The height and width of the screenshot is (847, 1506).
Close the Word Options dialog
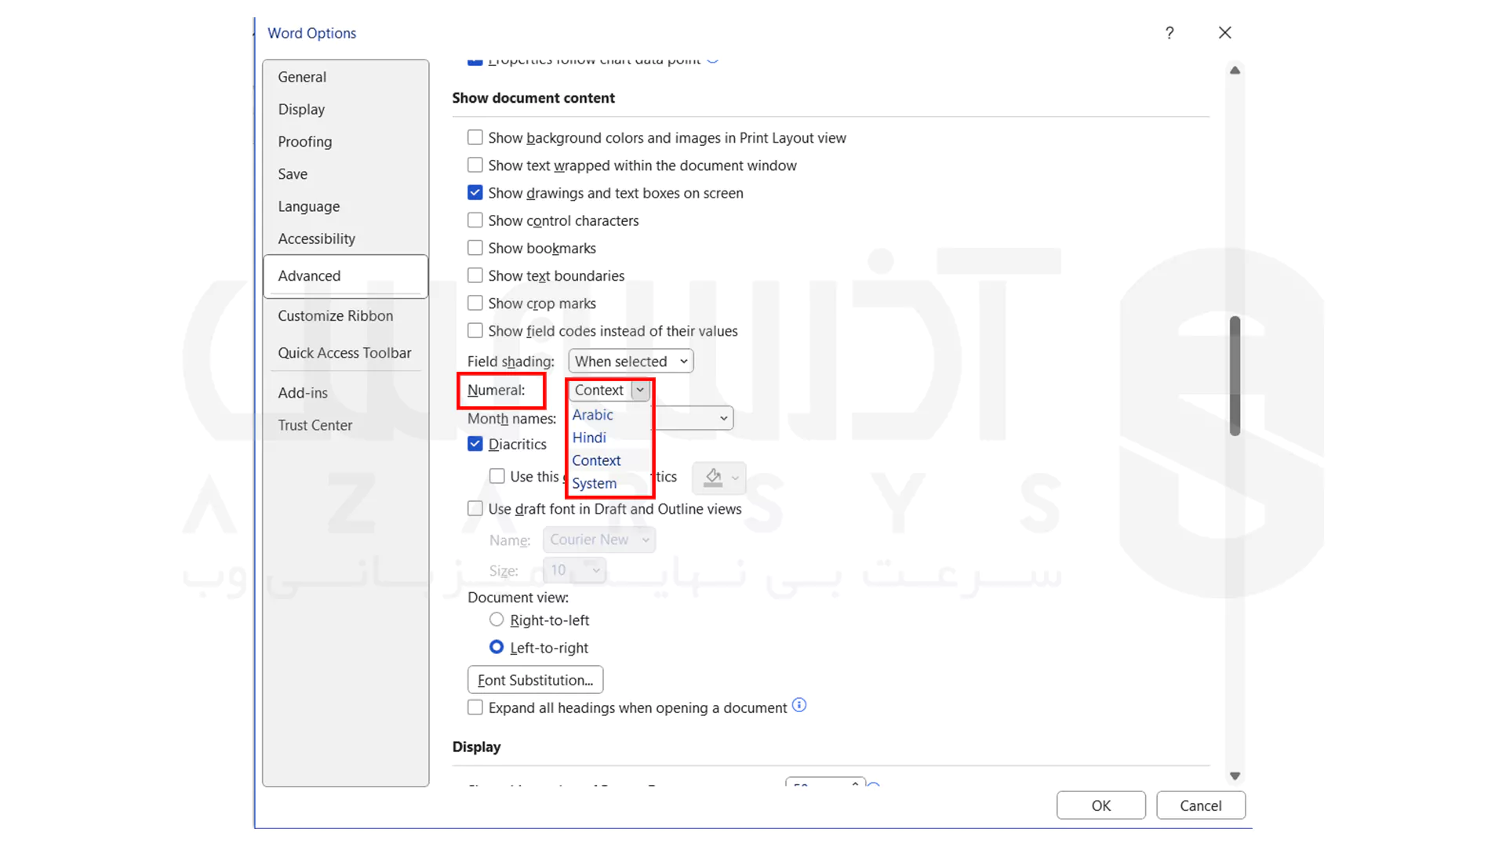(1225, 33)
